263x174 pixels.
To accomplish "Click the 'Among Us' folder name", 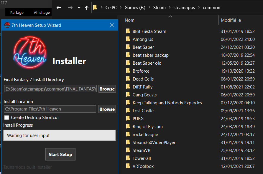I will [x=143, y=39].
